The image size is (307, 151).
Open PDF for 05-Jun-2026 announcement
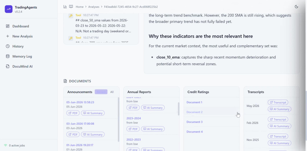(x=73, y=113)
